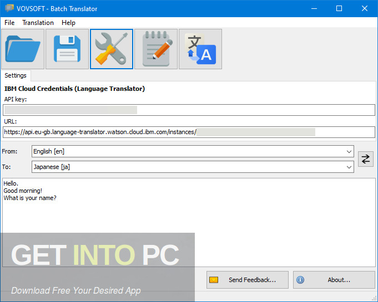Select the Settings tab
The width and height of the screenshot is (378, 302).
(x=16, y=75)
